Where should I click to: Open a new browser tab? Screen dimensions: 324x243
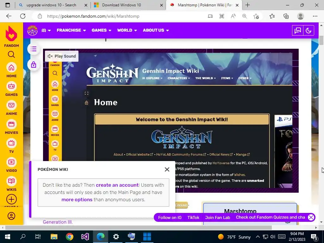(x=247, y=5)
